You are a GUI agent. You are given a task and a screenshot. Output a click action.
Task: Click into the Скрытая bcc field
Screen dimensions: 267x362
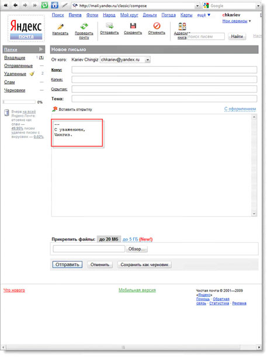point(164,89)
